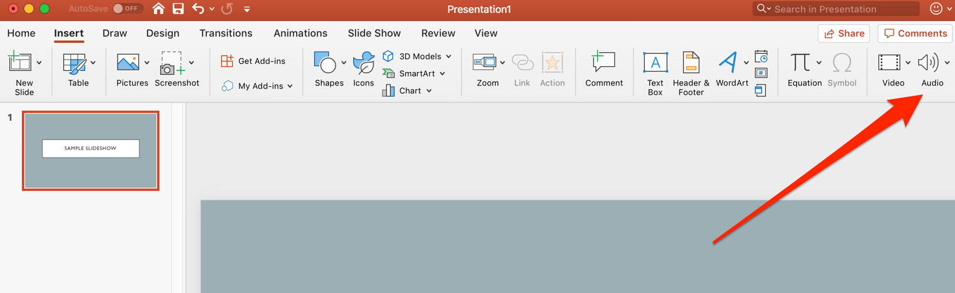This screenshot has height=293, width=955.
Task: Select the Insert tab
Action: [69, 33]
